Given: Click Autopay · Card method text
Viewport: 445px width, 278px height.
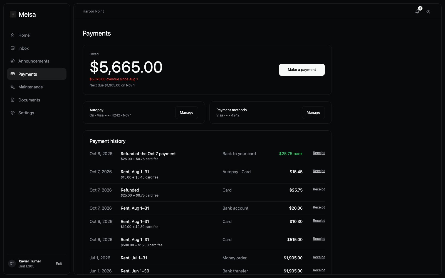Looking at the screenshot, I should point(236,172).
